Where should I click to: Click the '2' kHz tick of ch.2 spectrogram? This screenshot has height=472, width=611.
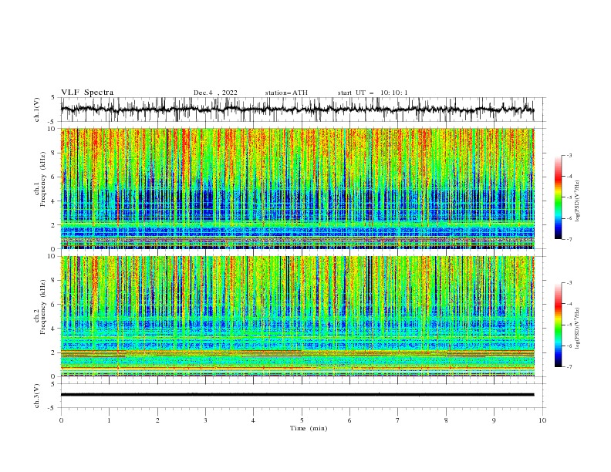pos(55,352)
